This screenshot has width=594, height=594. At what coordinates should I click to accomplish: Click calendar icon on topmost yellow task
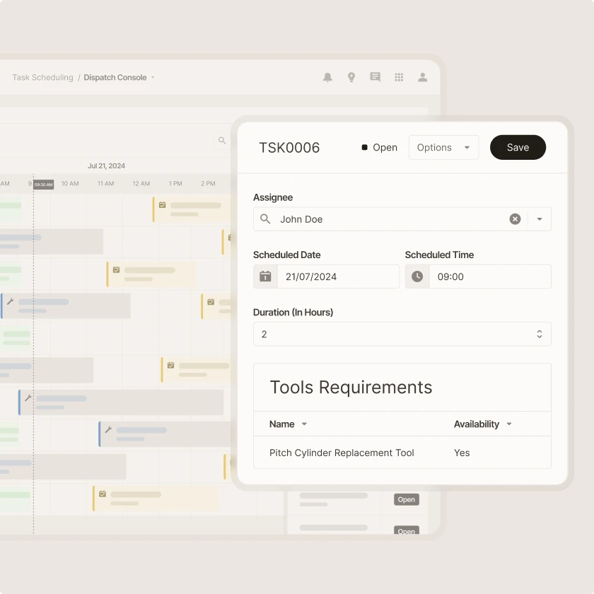pos(162,205)
